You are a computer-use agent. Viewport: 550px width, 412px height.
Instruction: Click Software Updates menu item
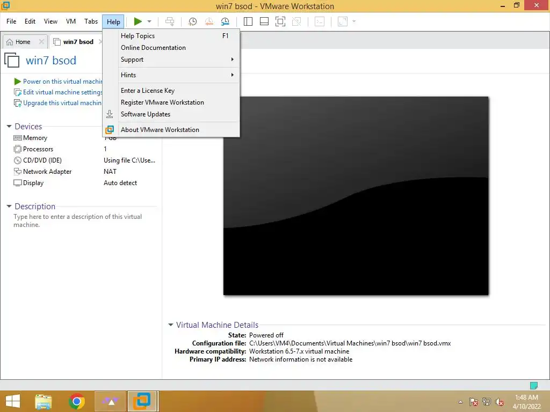171,114
